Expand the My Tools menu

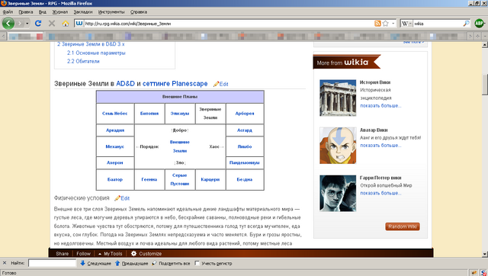110,254
